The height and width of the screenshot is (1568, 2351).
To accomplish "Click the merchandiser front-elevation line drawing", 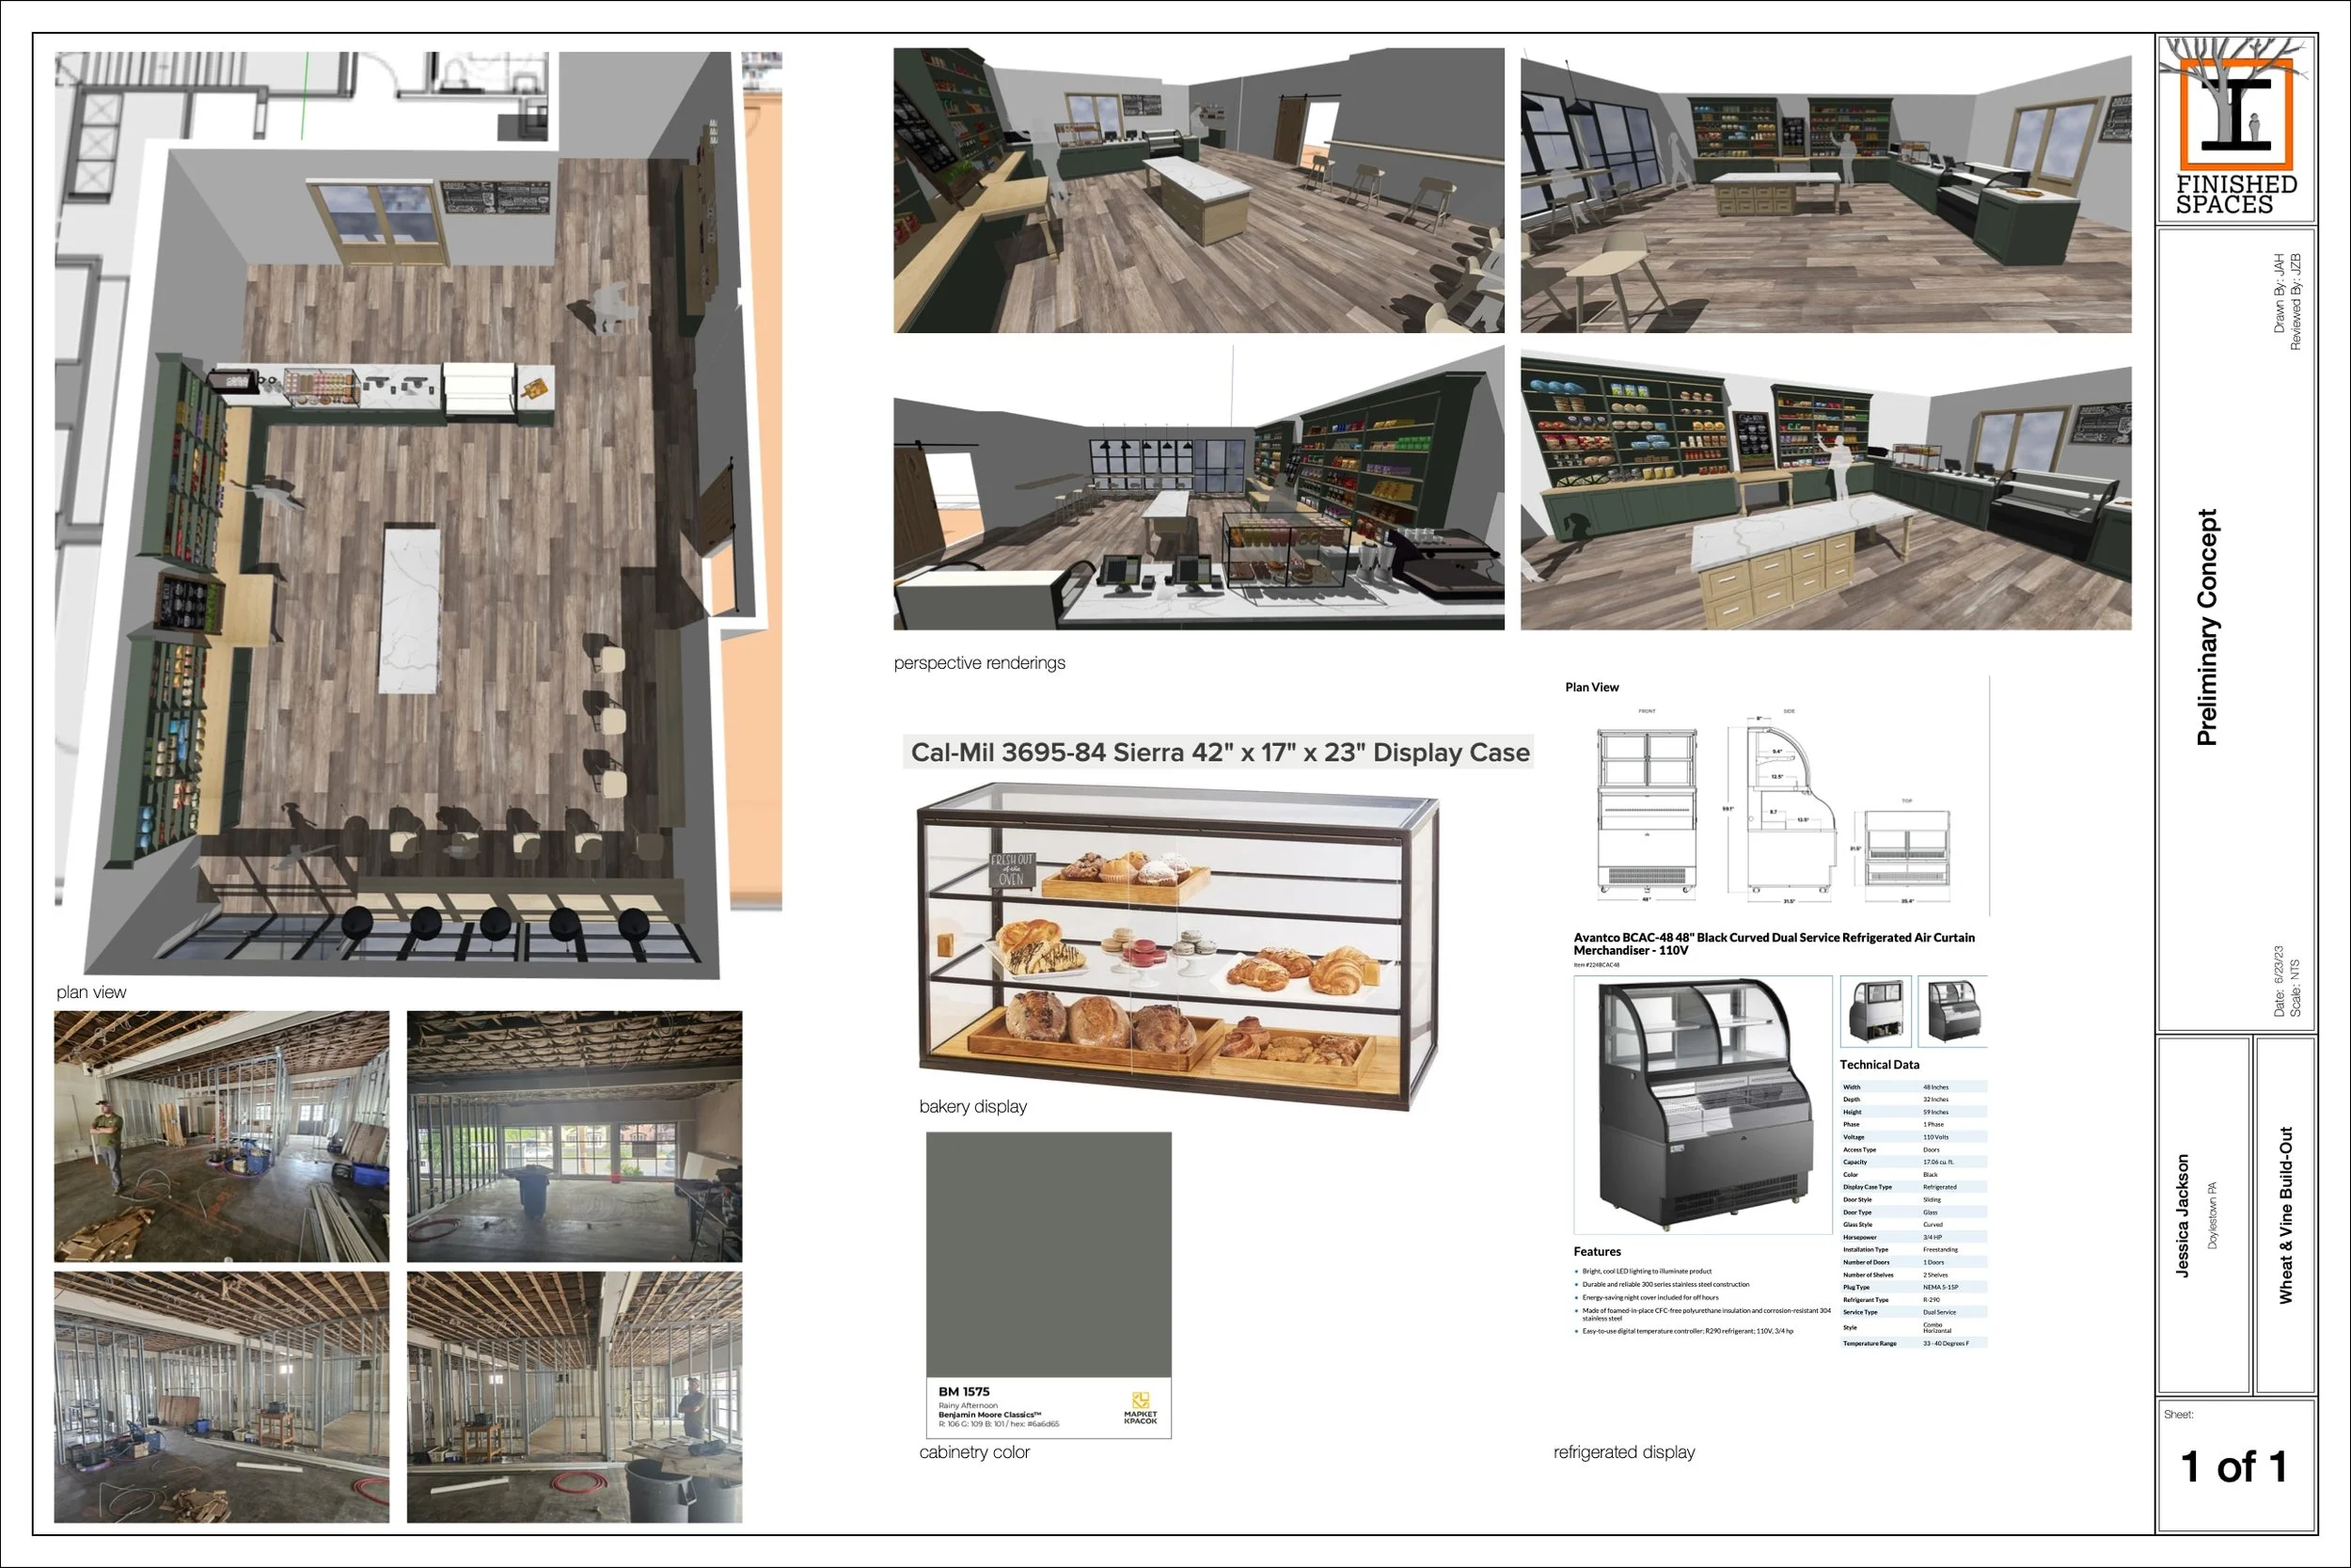I will tap(1647, 810).
